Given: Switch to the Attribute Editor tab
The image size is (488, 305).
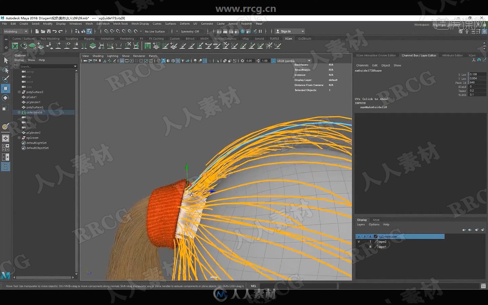Looking at the screenshot, I should coord(452,55).
